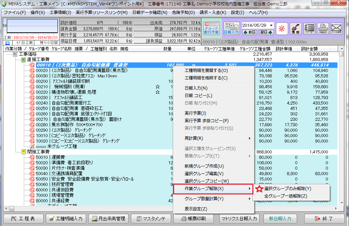
Task: Click the G icon of row 00200
Action: (x=32, y=81)
